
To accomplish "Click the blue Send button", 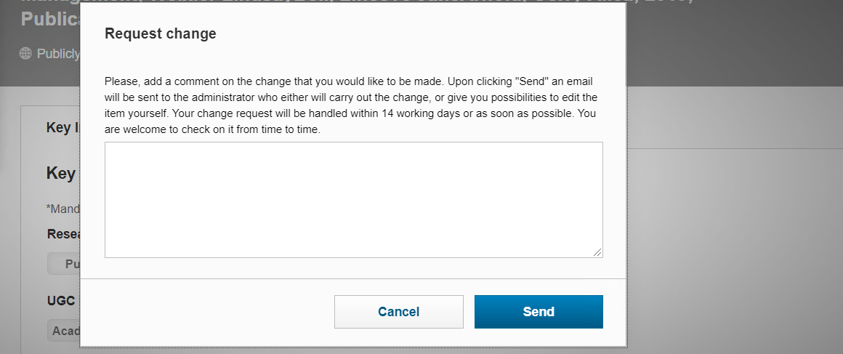I will click(539, 312).
